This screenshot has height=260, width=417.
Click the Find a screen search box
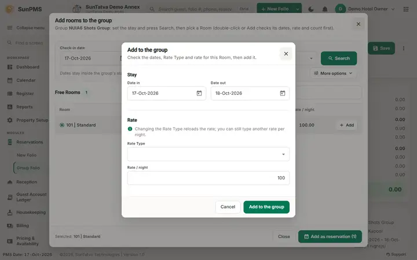click(26, 43)
